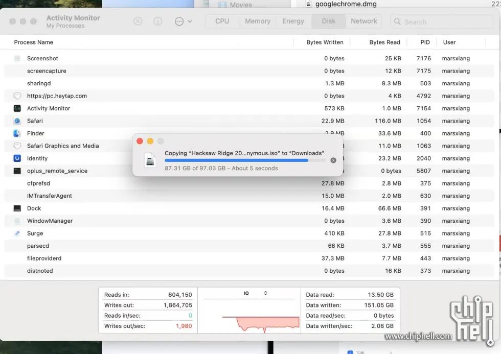Viewport: 501px width, 354px height.
Task: Switch to the Energy tab
Action: [x=293, y=21]
